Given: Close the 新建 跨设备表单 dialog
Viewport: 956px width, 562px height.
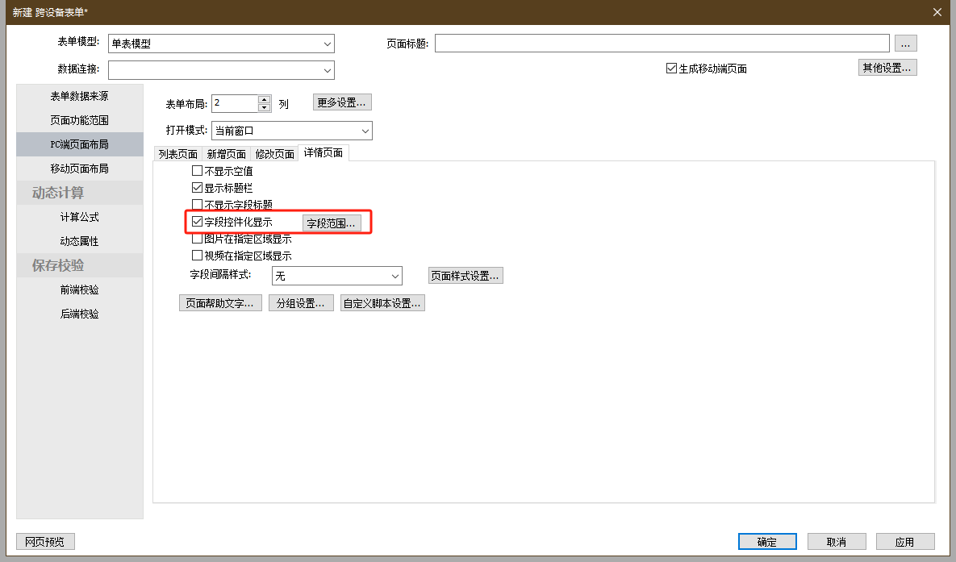Looking at the screenshot, I should click(x=937, y=12).
